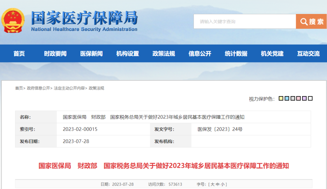The height and width of the screenshot is (189, 327).
Task: Click the 政府信息公开 breadcrumb link
Action: point(38,88)
